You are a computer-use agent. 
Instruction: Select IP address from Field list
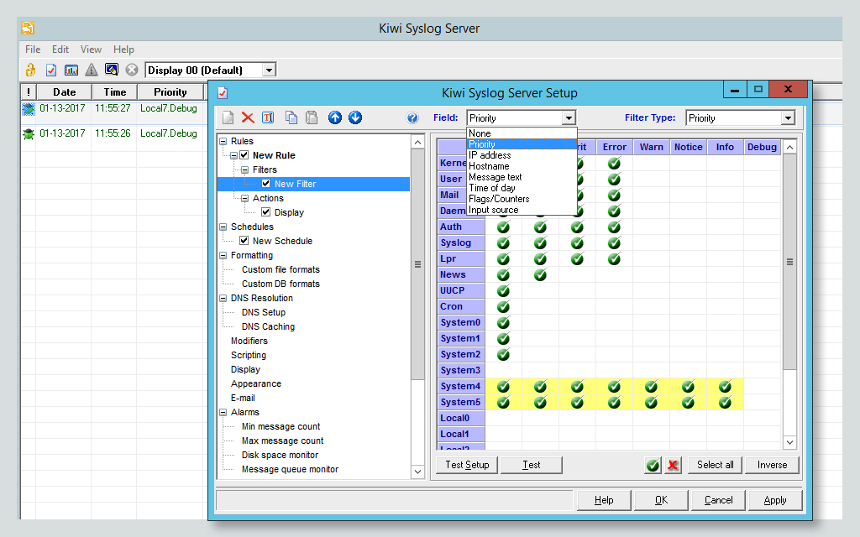coord(490,155)
